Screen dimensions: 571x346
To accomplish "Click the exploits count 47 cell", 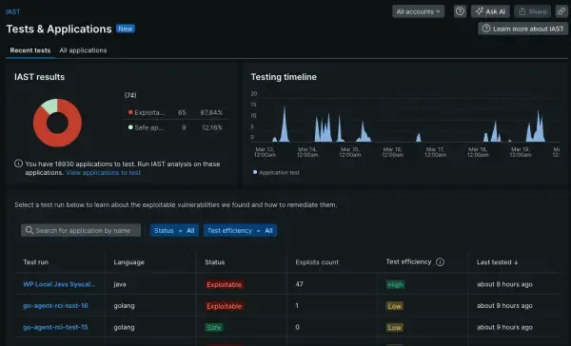I will pos(299,284).
